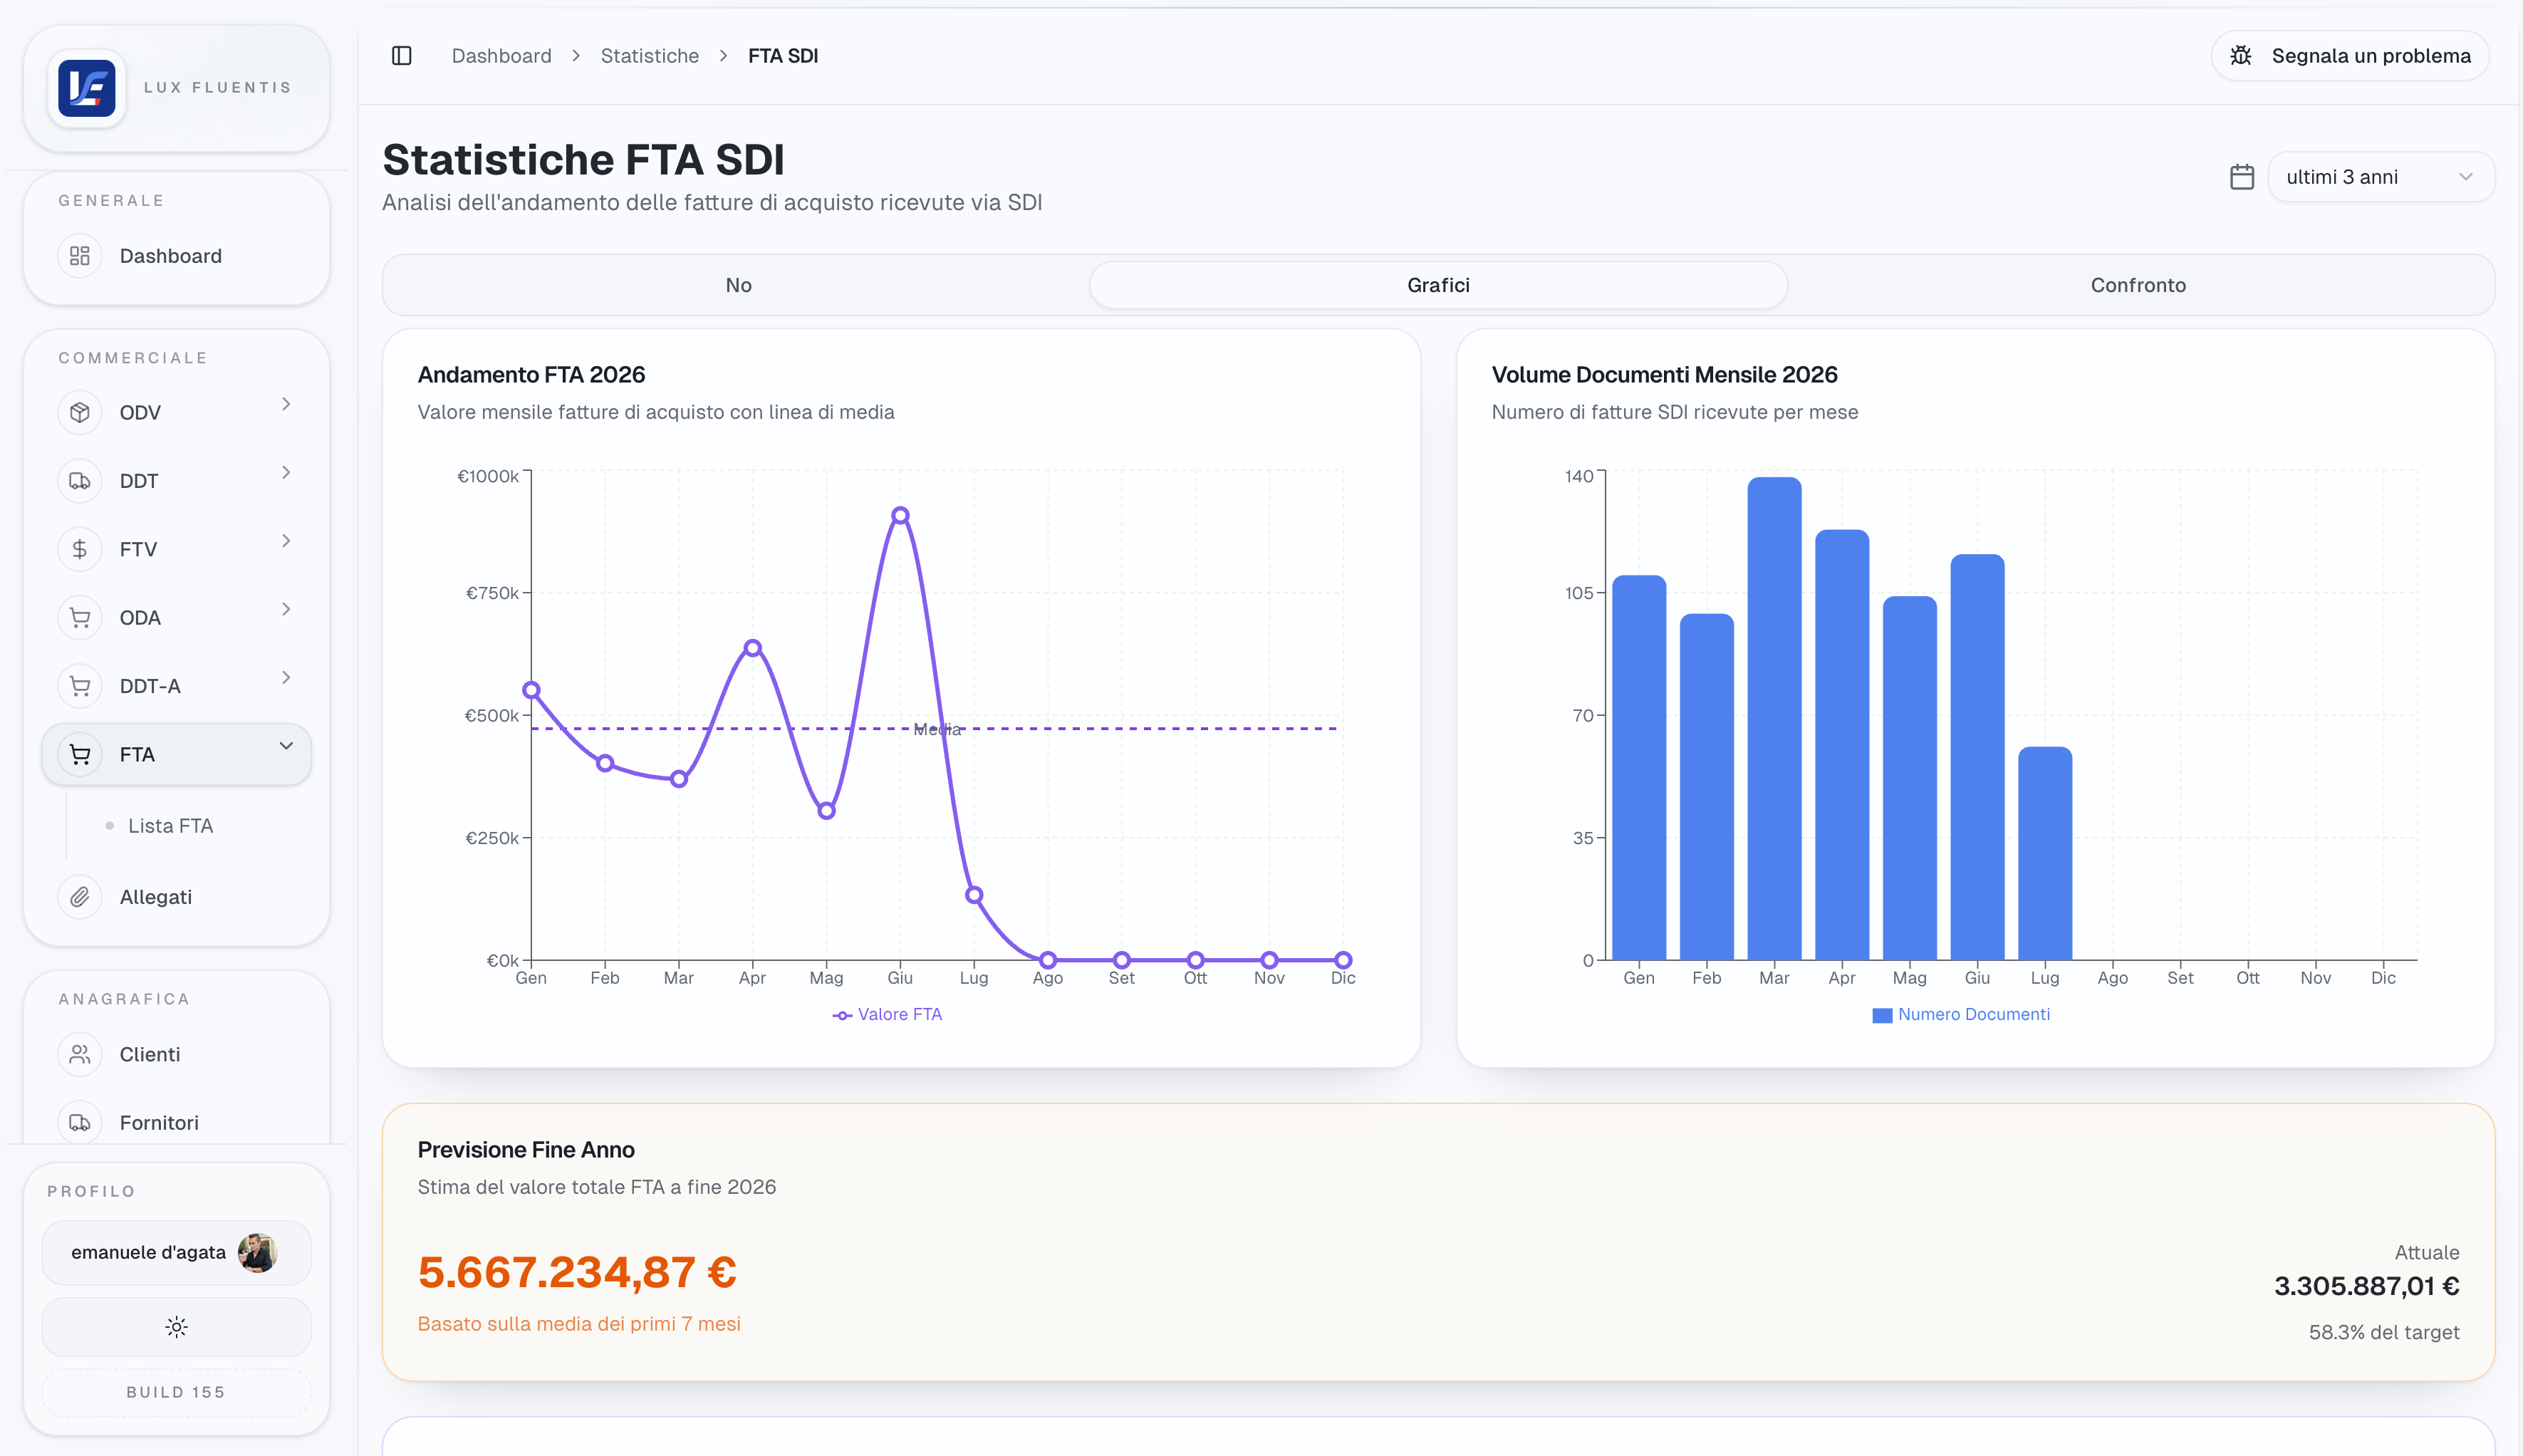This screenshot has height=1456, width=2523.
Task: Click the Giu bar in volume chart
Action: (x=1977, y=757)
